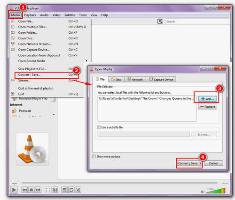Focus the playlist Search field
Screen dimensions: 235x200
click(197, 22)
